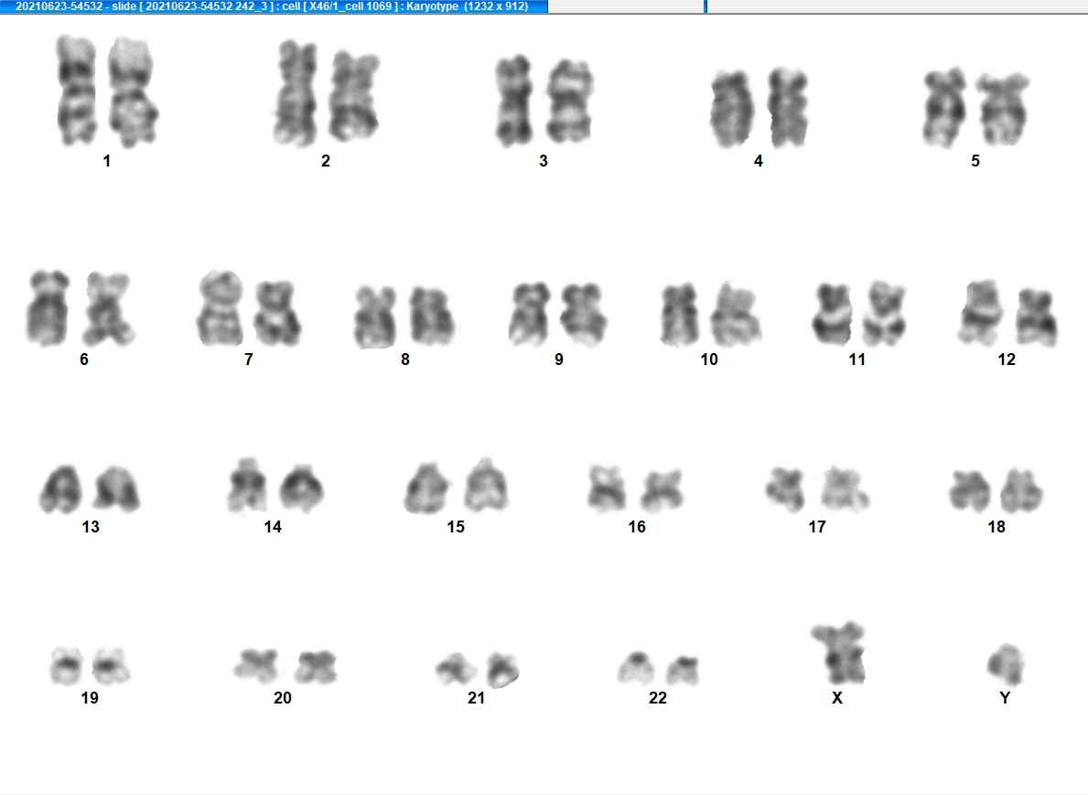The width and height of the screenshot is (1088, 795).
Task: Select the chromosome 20 pair
Action: pos(285,667)
